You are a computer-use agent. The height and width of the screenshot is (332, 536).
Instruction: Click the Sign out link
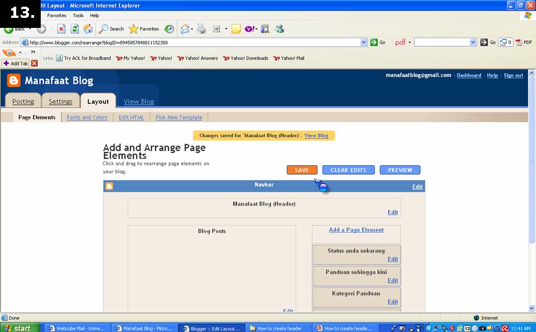click(x=514, y=75)
